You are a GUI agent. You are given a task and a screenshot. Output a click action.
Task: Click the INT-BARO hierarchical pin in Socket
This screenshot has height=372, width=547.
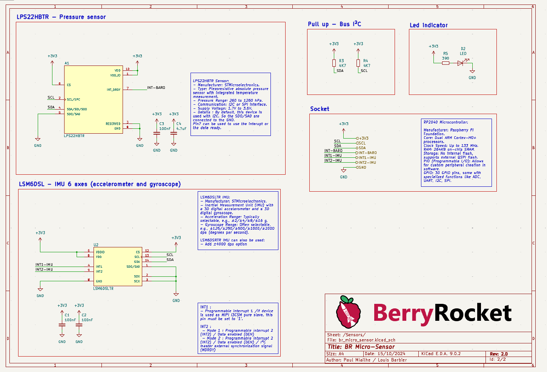pos(367,153)
